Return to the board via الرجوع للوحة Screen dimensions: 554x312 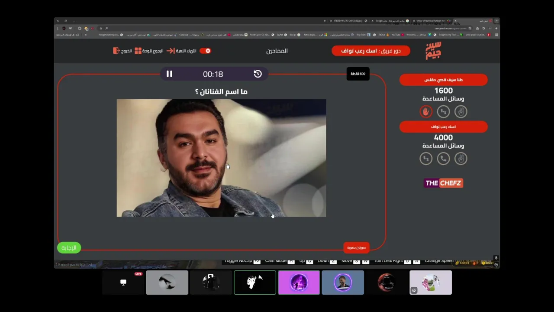click(x=149, y=51)
